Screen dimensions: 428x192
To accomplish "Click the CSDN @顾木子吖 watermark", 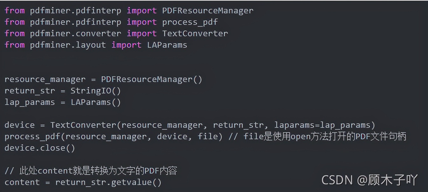I will [x=369, y=180].
